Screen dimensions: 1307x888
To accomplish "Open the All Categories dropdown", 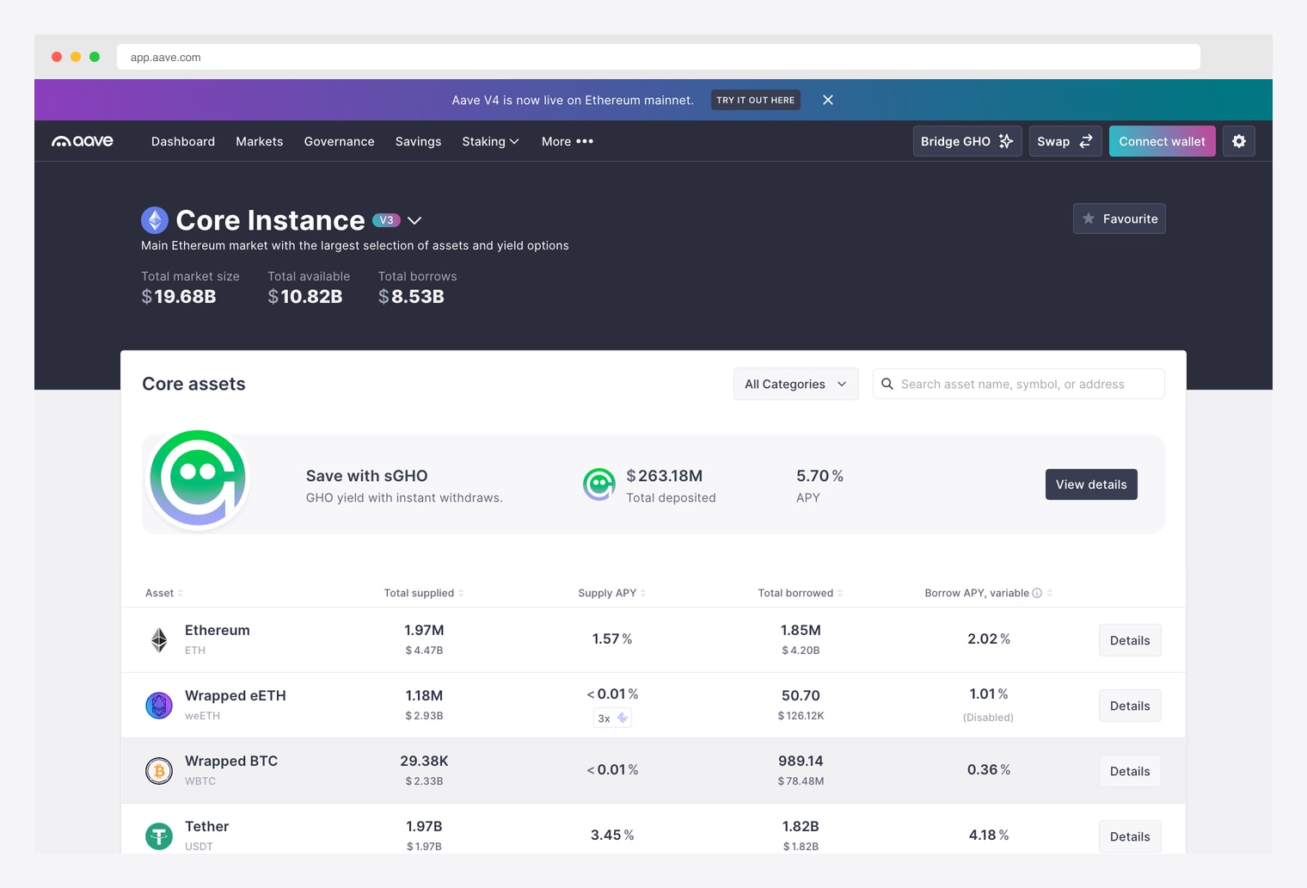I will point(795,384).
